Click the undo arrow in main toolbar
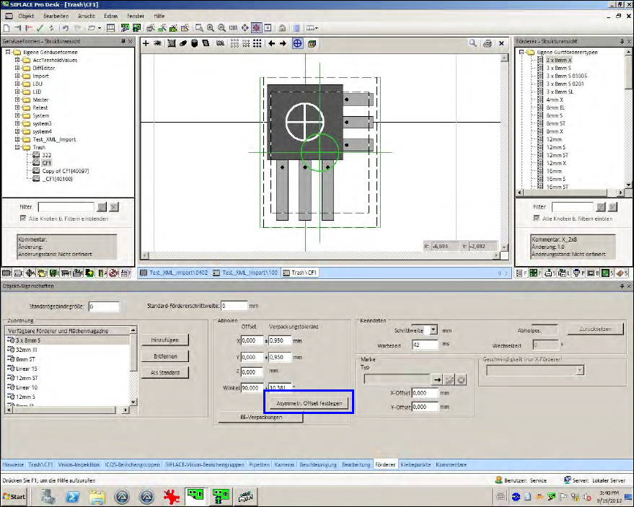634x507 pixels. coord(64,28)
